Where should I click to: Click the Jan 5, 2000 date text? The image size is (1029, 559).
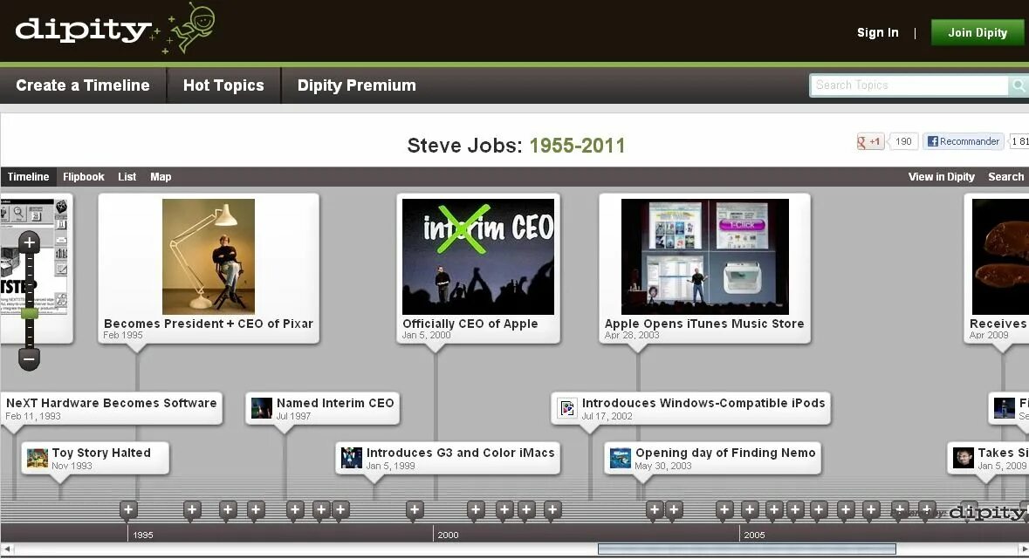(427, 335)
